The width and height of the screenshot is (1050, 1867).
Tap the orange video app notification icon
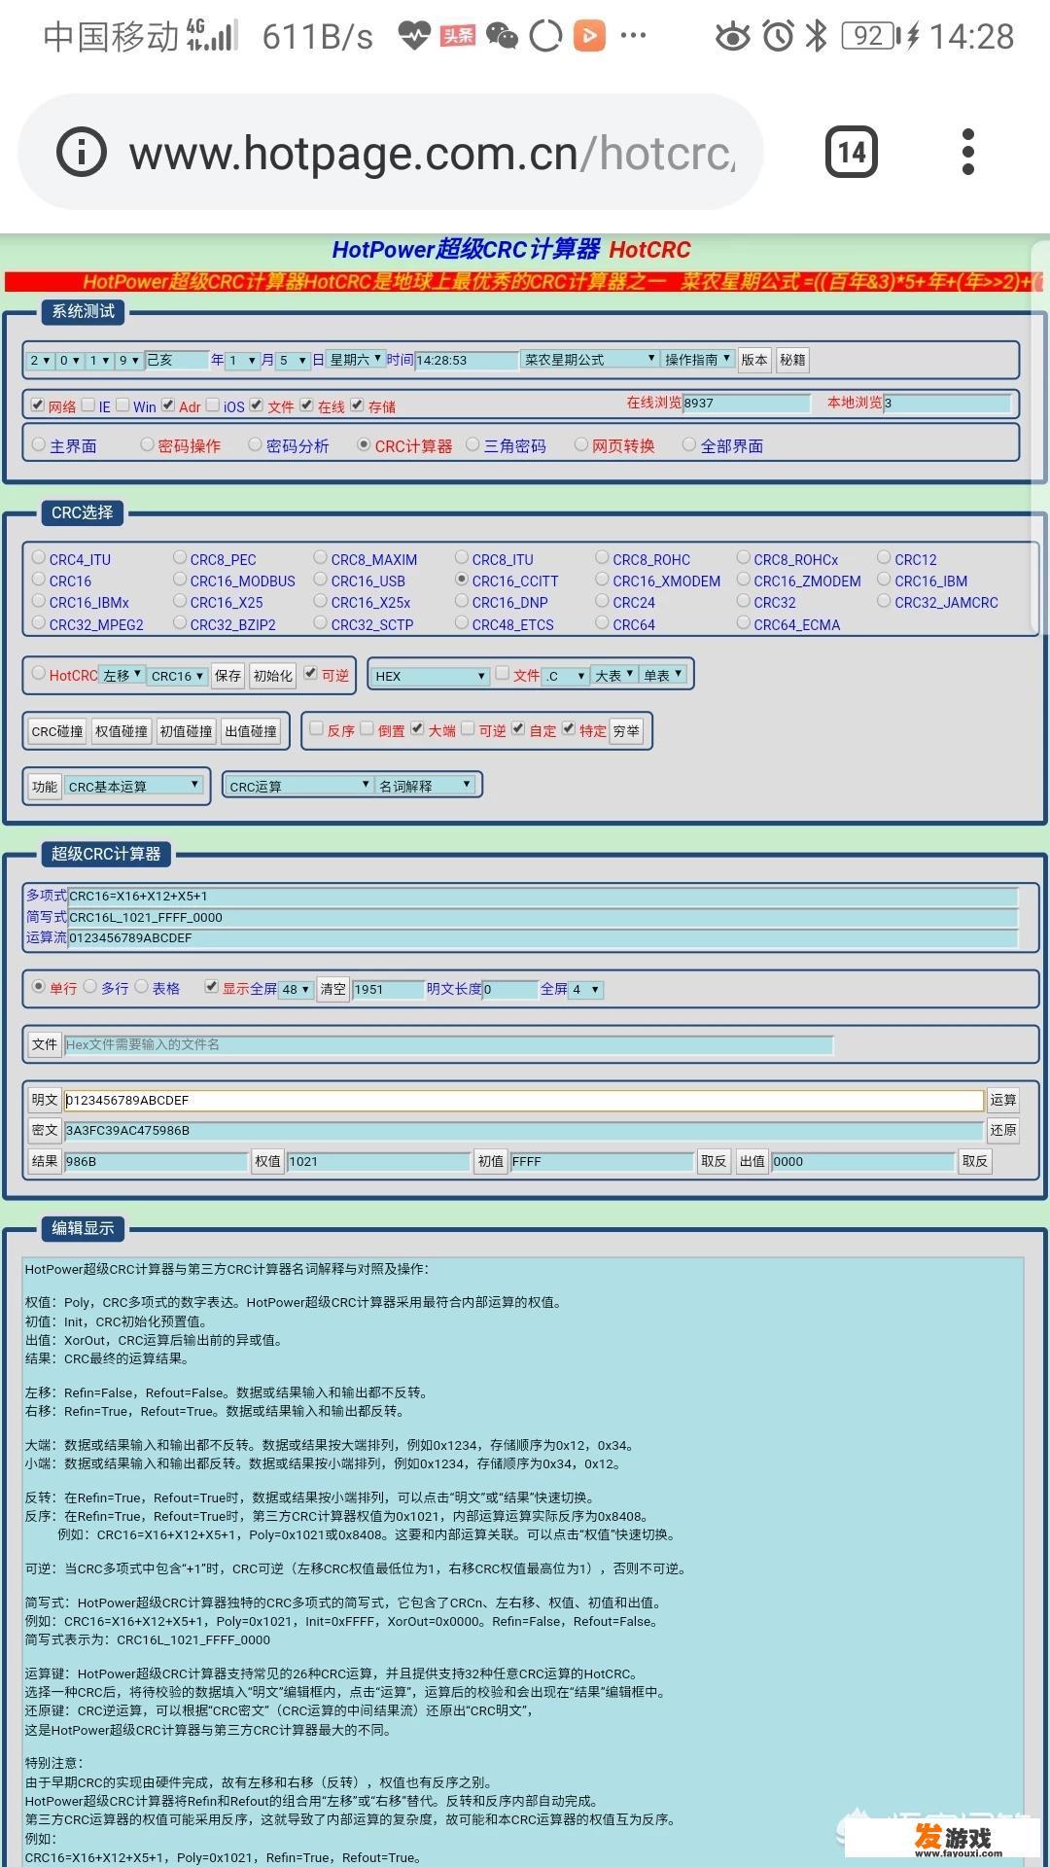click(589, 37)
